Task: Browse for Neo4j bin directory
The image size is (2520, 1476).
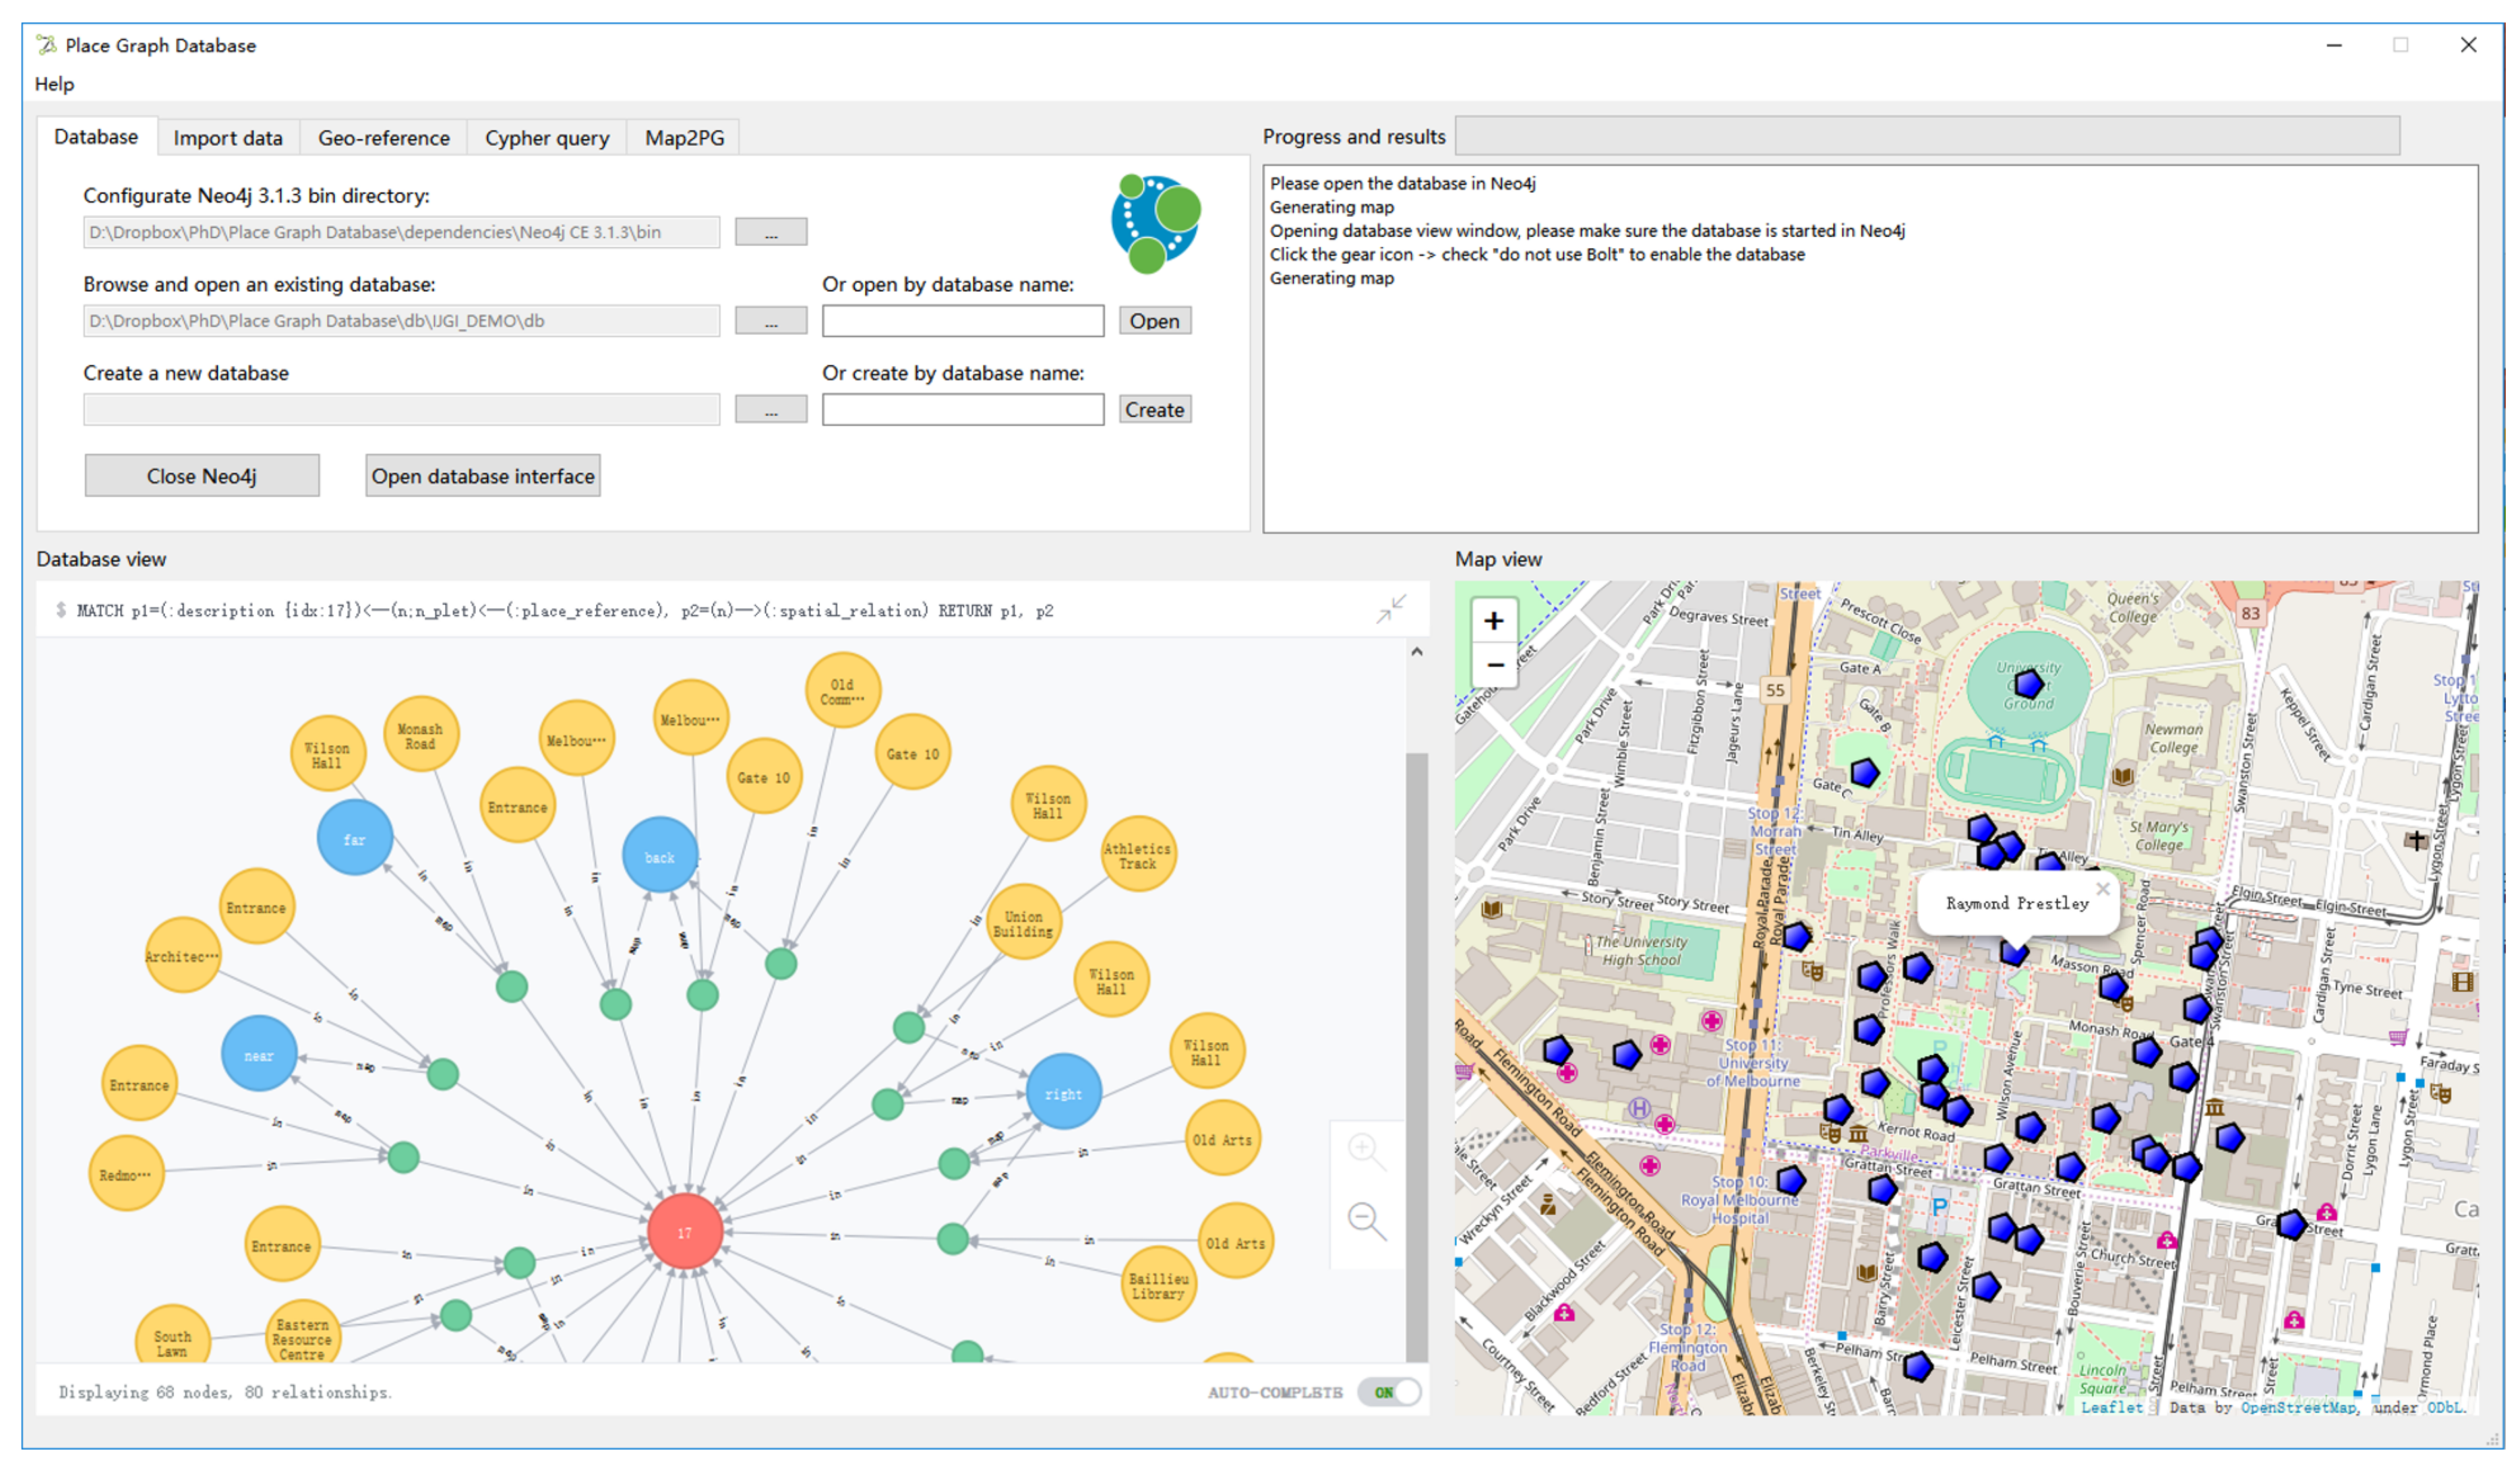Action: click(x=771, y=232)
